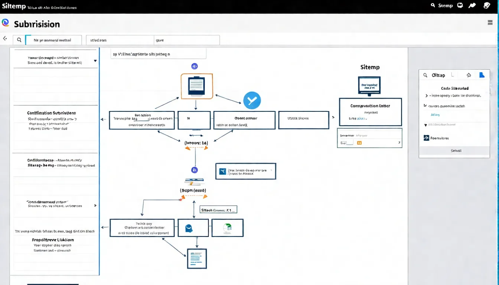Click the Foernulores panel icon

point(426,138)
